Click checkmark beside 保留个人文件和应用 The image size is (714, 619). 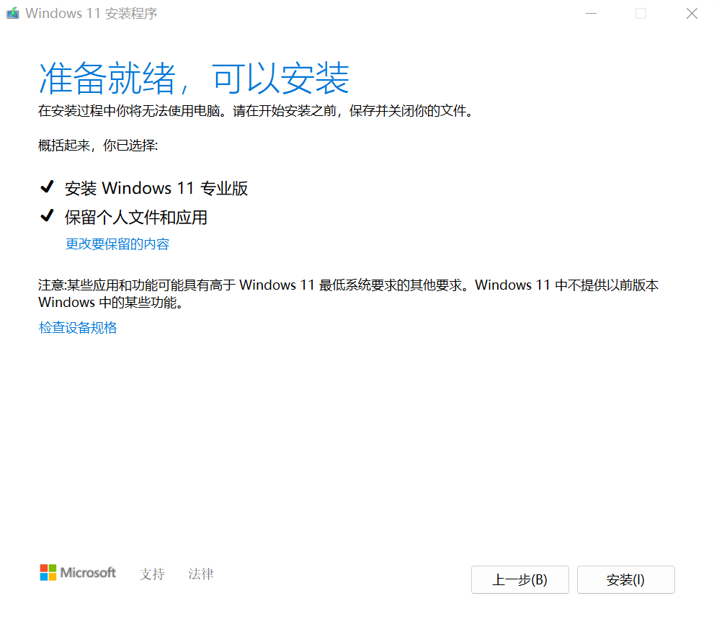coord(48,215)
